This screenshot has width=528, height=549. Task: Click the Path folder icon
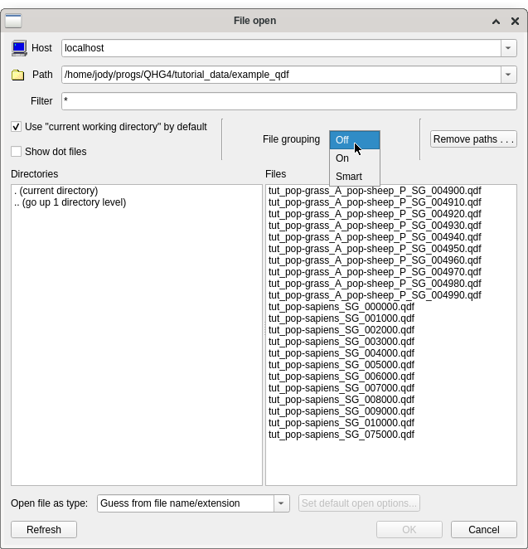(x=18, y=75)
